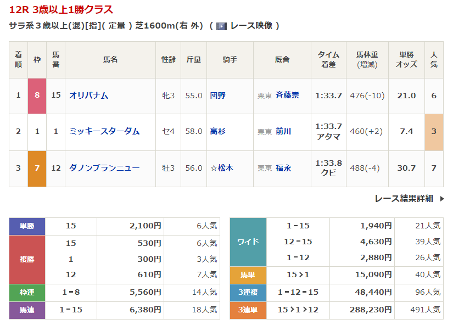Click the race video icon beside レース映像
This screenshot has height=325, width=453.
pos(221,26)
